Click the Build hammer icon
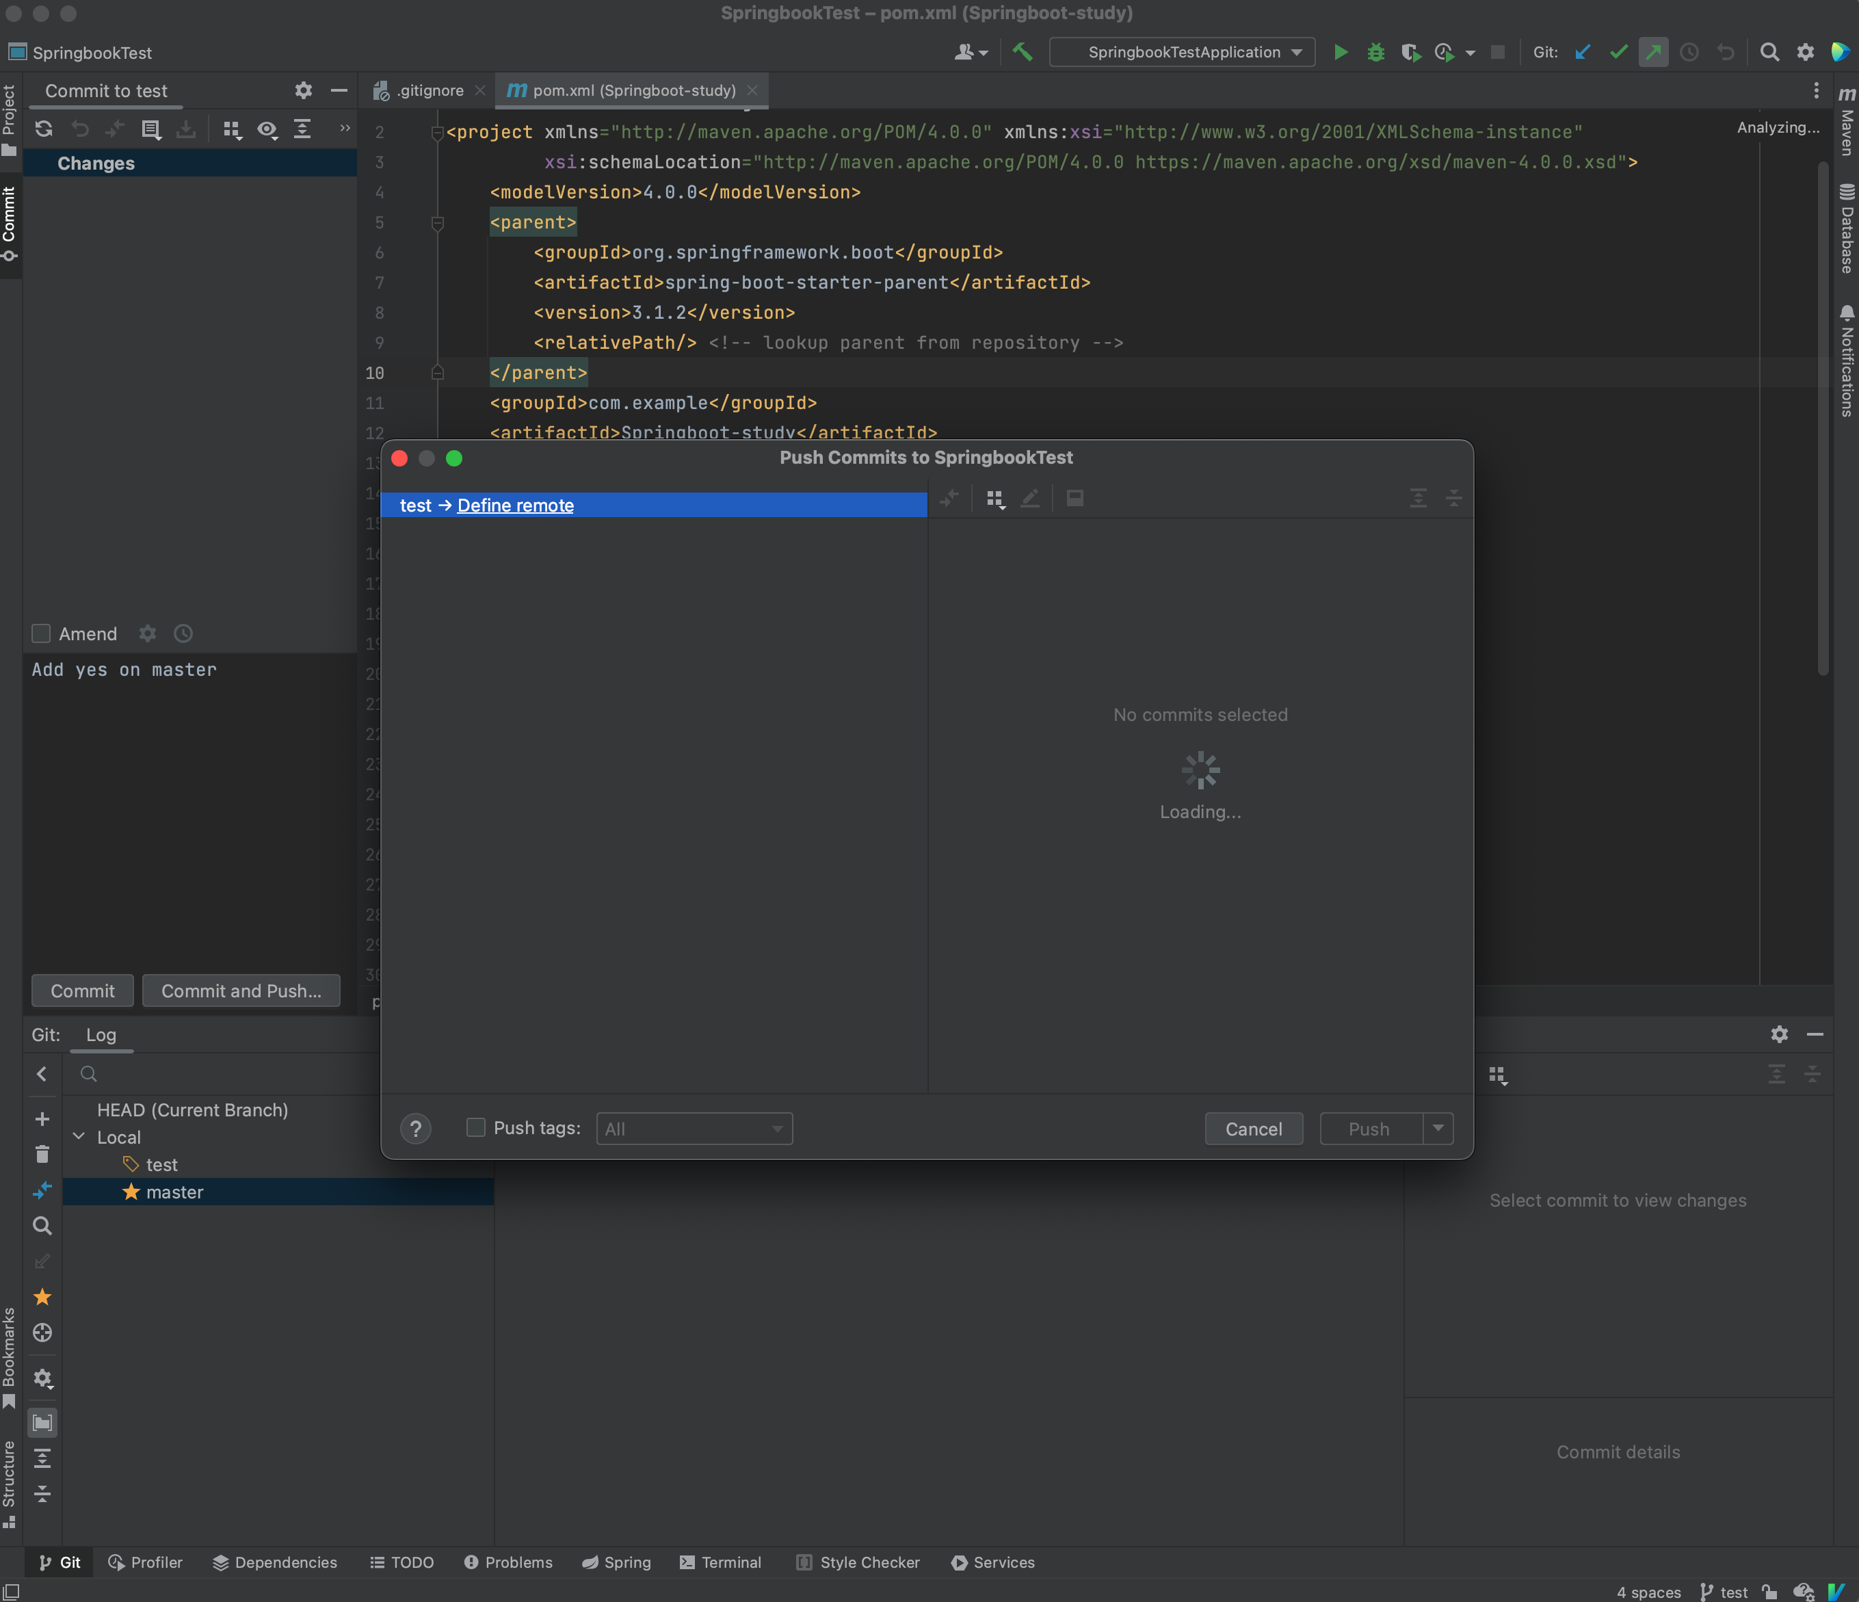The width and height of the screenshot is (1859, 1602). 1022,52
